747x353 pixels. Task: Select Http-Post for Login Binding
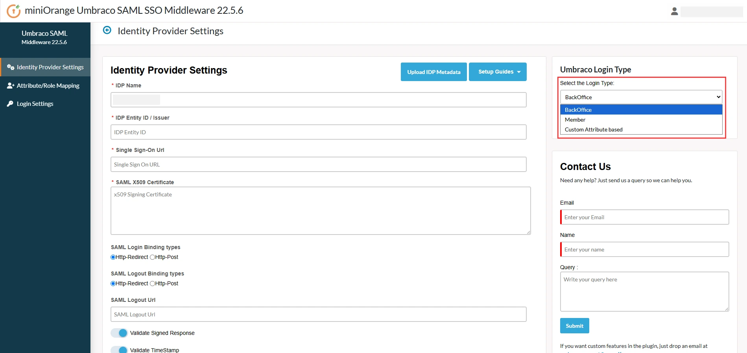pyautogui.click(x=153, y=257)
